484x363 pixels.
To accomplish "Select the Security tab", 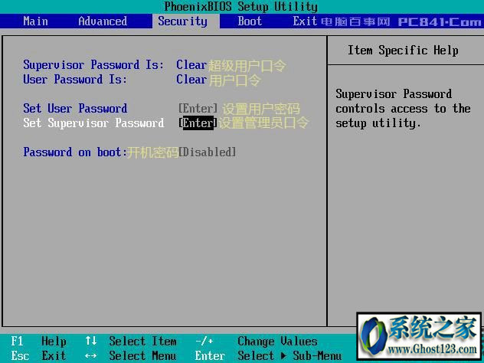I will pyautogui.click(x=183, y=21).
